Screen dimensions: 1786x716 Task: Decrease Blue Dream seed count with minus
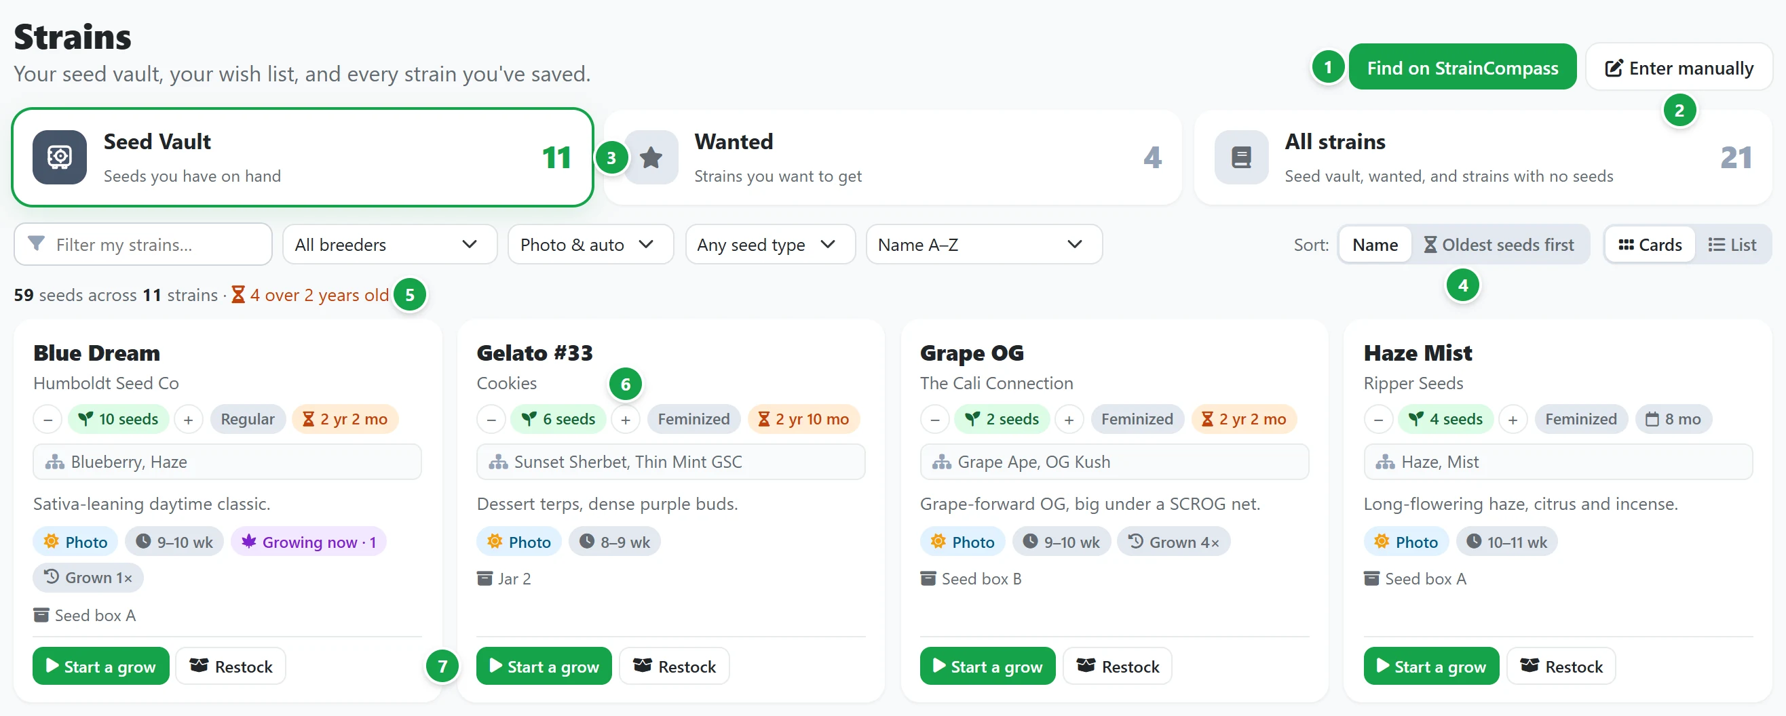pyautogui.click(x=47, y=419)
